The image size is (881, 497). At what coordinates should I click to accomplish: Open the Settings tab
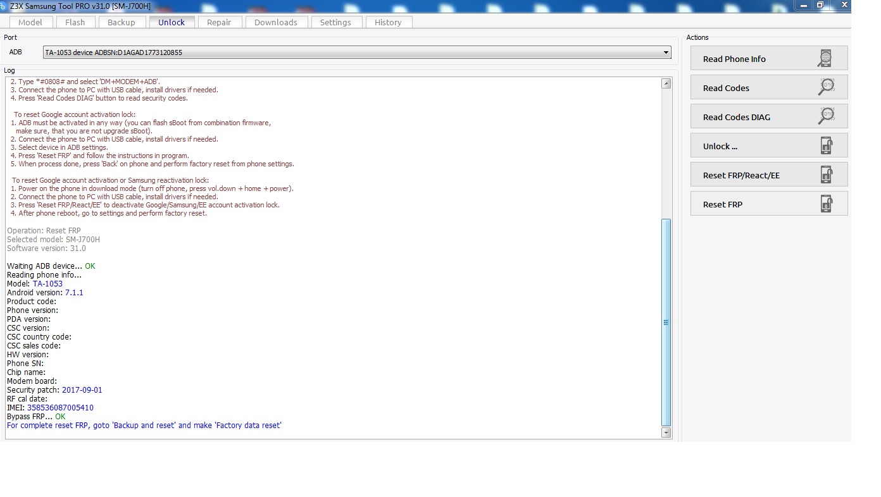coord(335,22)
